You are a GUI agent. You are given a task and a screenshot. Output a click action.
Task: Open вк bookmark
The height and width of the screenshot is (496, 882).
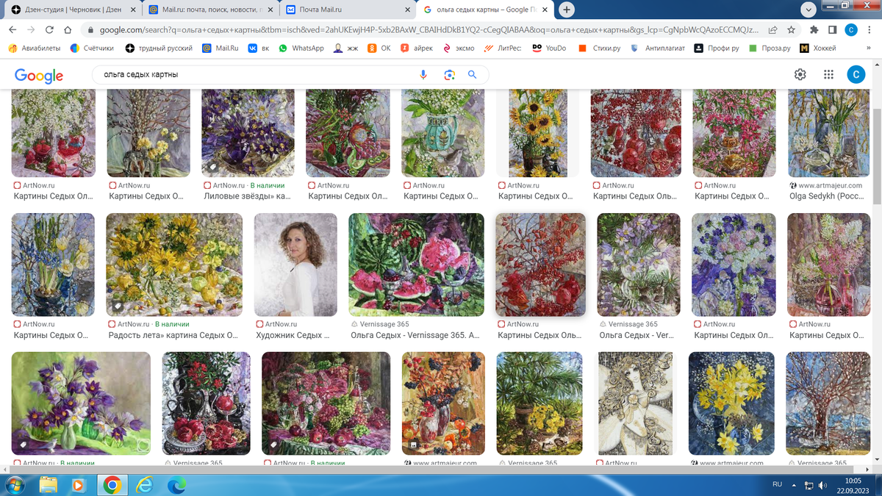point(258,48)
